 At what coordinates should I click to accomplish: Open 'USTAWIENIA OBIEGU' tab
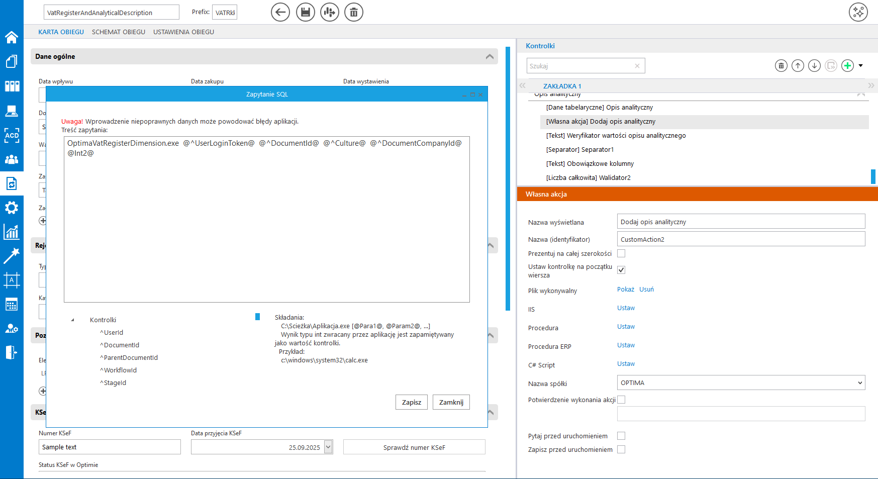click(183, 32)
